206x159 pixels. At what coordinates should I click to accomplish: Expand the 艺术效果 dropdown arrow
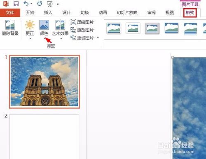(x=61, y=39)
